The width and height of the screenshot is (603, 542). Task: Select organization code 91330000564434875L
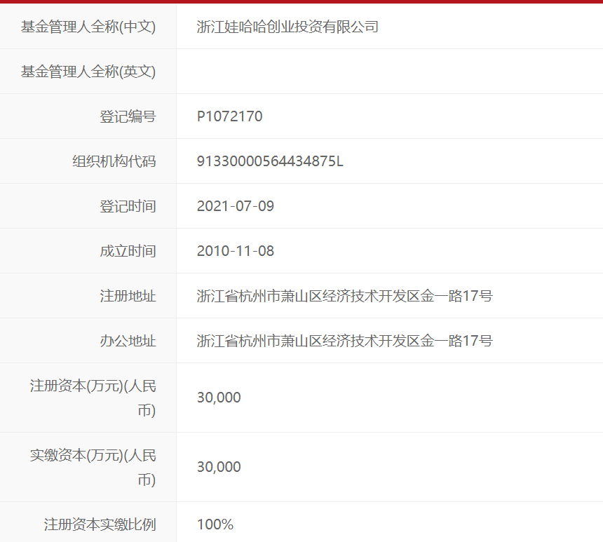(x=270, y=161)
